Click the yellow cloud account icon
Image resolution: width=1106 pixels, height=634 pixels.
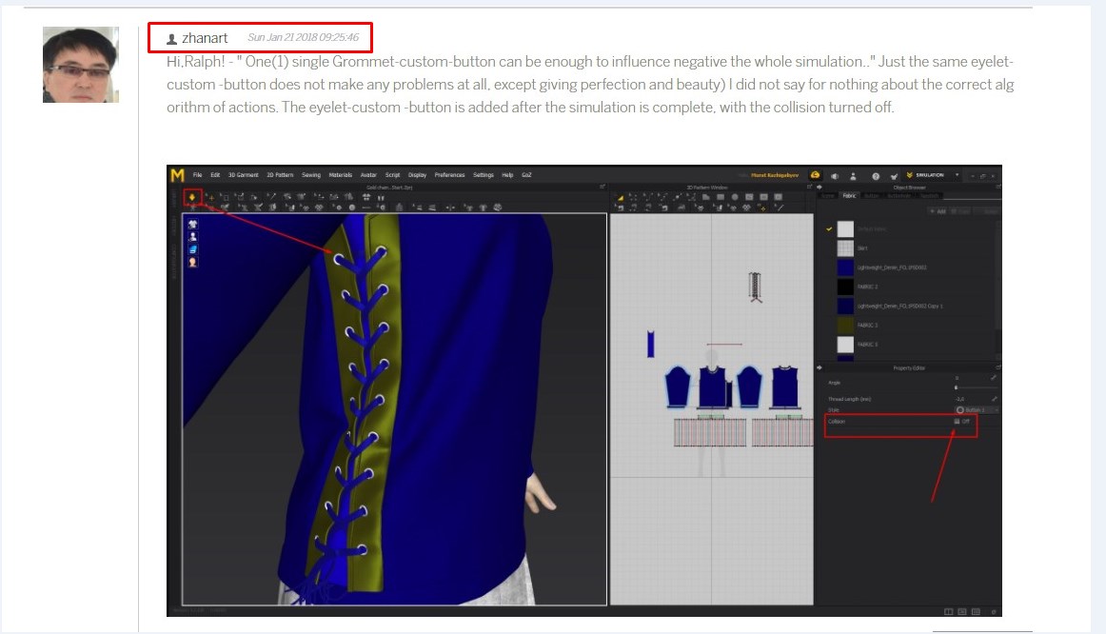(x=816, y=175)
